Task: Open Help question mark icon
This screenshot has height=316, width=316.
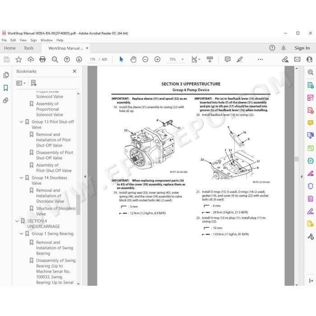Action: pyautogui.click(x=272, y=48)
